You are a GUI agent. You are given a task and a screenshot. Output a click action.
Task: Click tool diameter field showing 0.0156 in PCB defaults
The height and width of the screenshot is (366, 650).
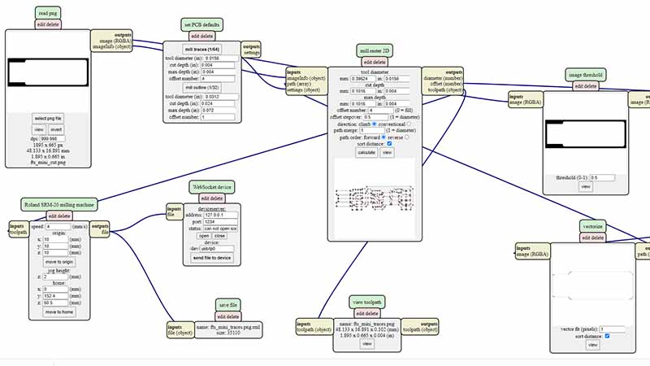click(x=221, y=59)
